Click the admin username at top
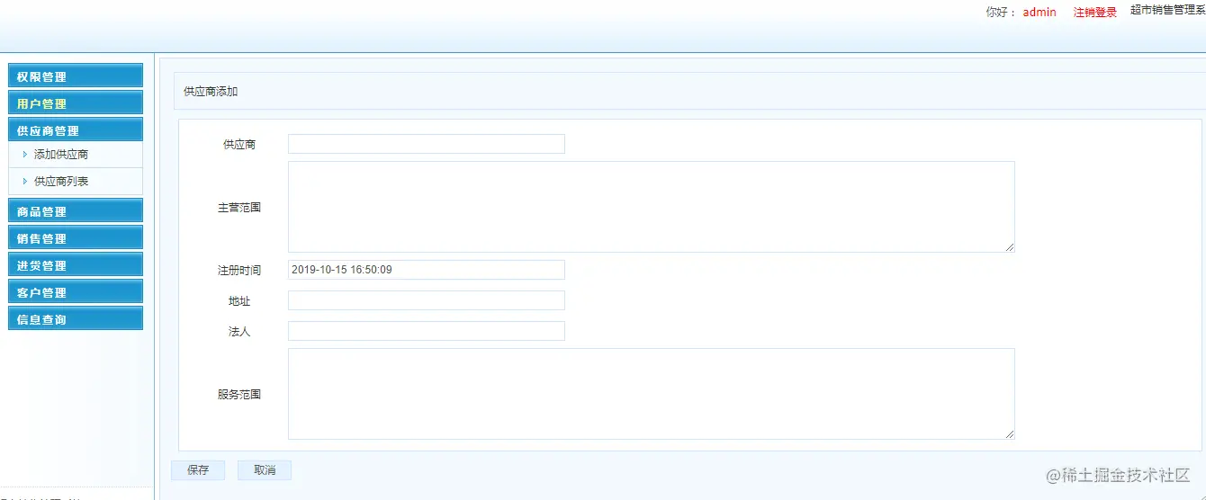This screenshot has width=1206, height=500. pyautogui.click(x=1039, y=13)
